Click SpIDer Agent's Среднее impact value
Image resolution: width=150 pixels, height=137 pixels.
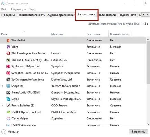coord(115,80)
